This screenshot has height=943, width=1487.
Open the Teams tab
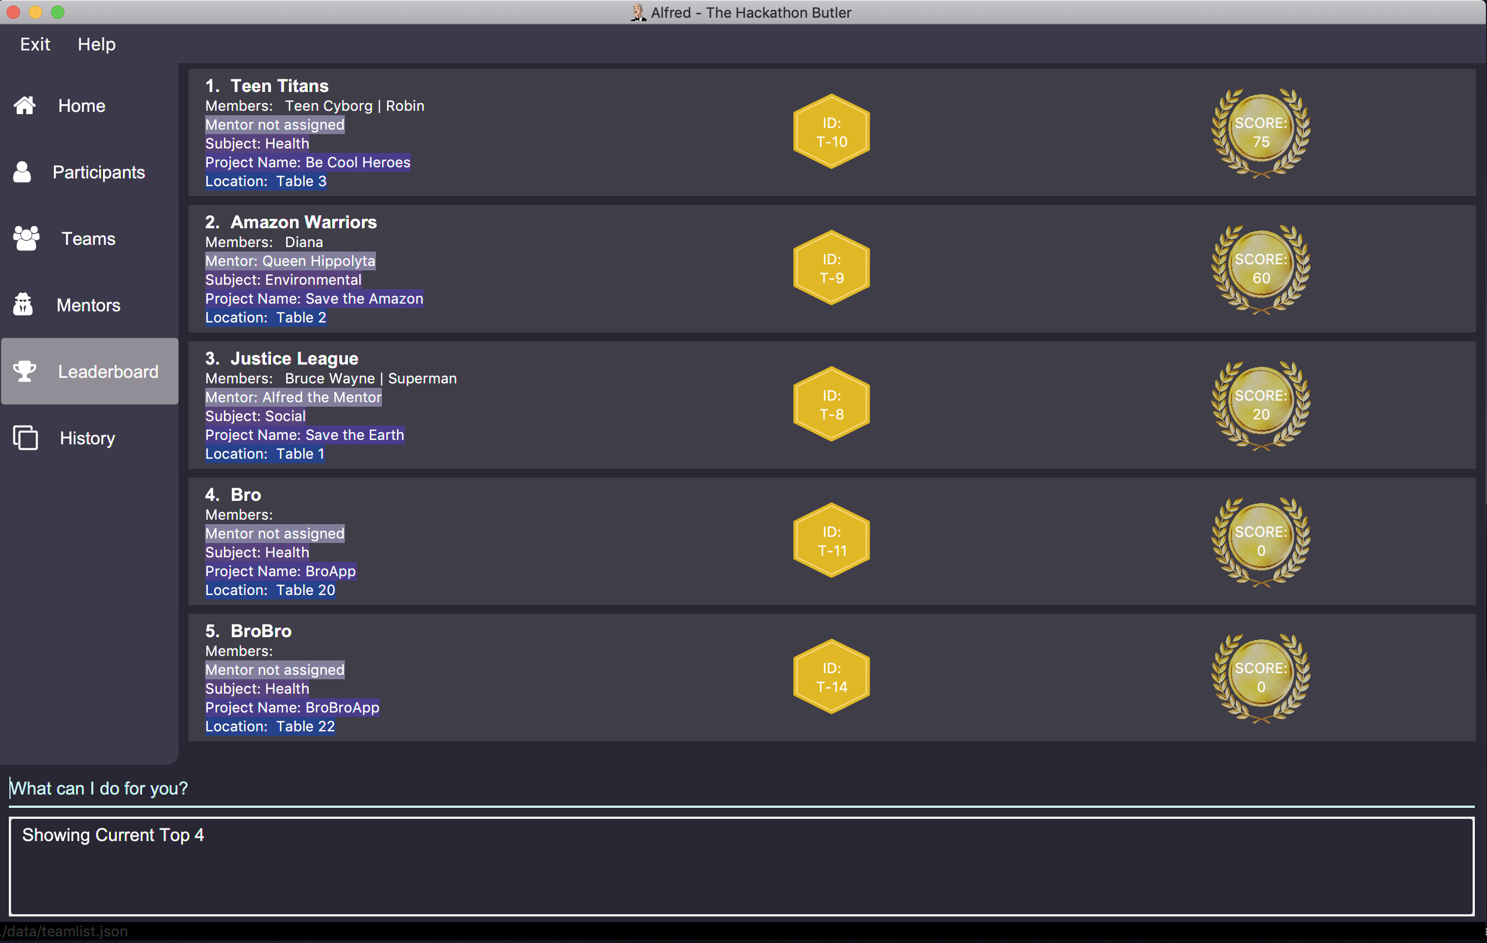(89, 238)
